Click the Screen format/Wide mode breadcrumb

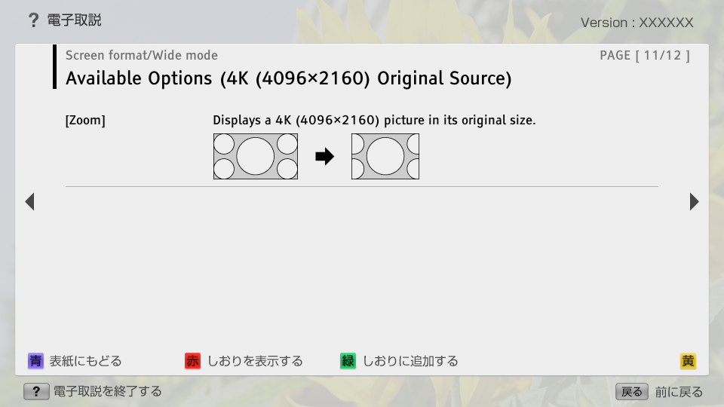tap(142, 55)
